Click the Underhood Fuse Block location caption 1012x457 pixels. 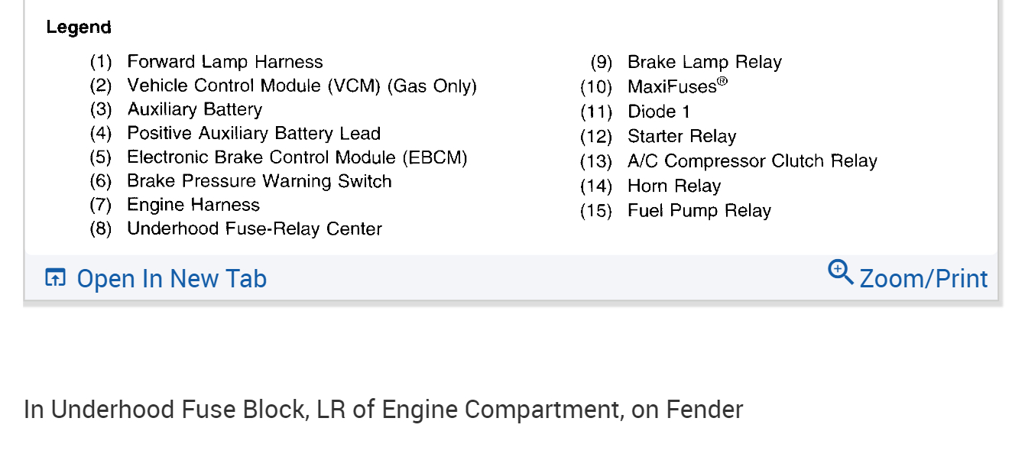(x=383, y=410)
